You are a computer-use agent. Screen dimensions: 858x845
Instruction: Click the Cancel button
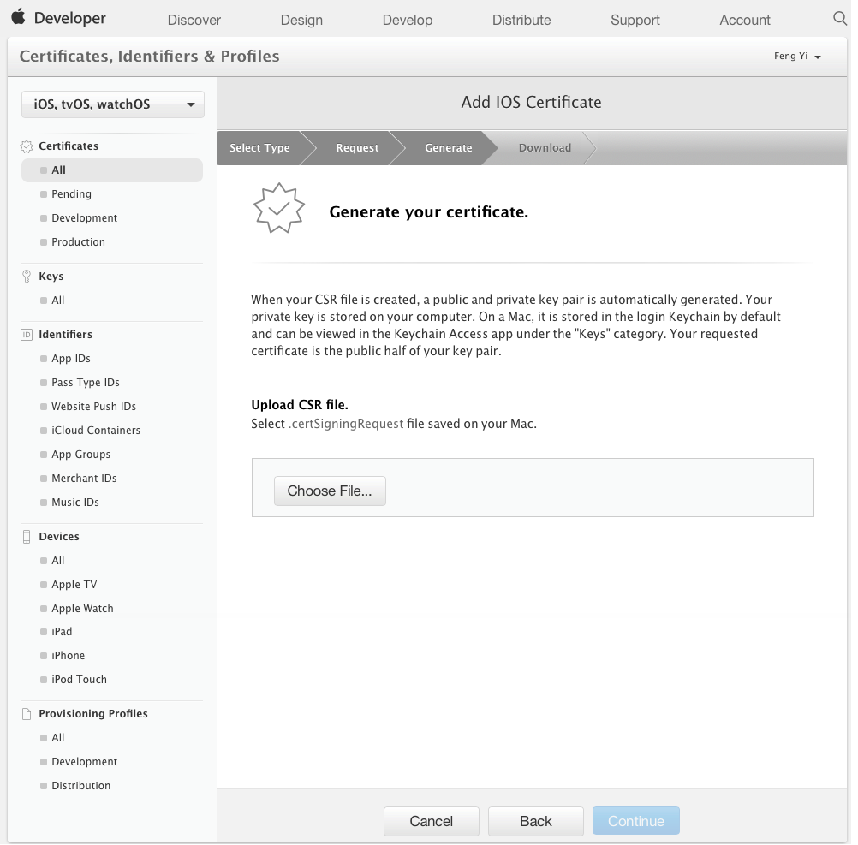(x=432, y=821)
